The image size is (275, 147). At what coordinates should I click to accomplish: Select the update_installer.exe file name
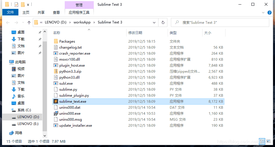pos(76,126)
